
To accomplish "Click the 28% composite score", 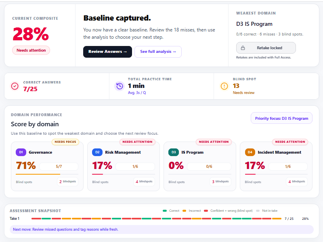I will tap(31, 34).
